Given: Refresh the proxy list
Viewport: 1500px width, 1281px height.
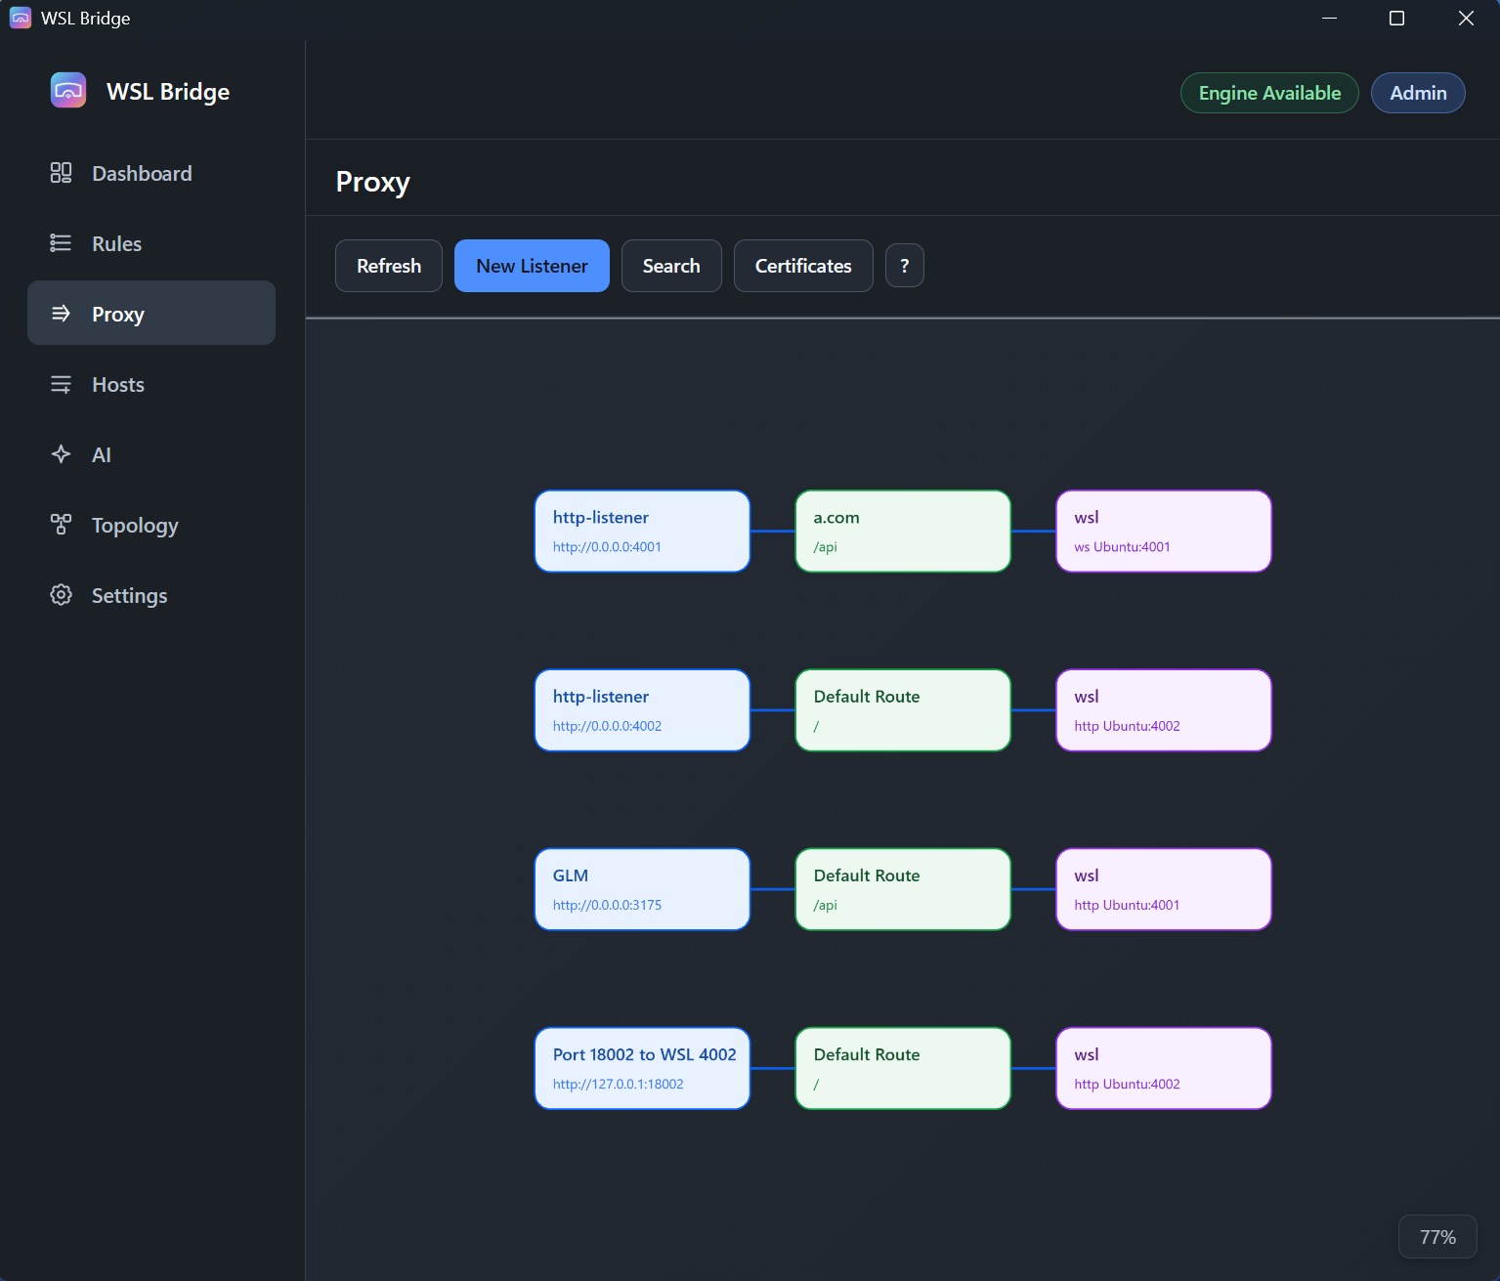Looking at the screenshot, I should (x=389, y=266).
